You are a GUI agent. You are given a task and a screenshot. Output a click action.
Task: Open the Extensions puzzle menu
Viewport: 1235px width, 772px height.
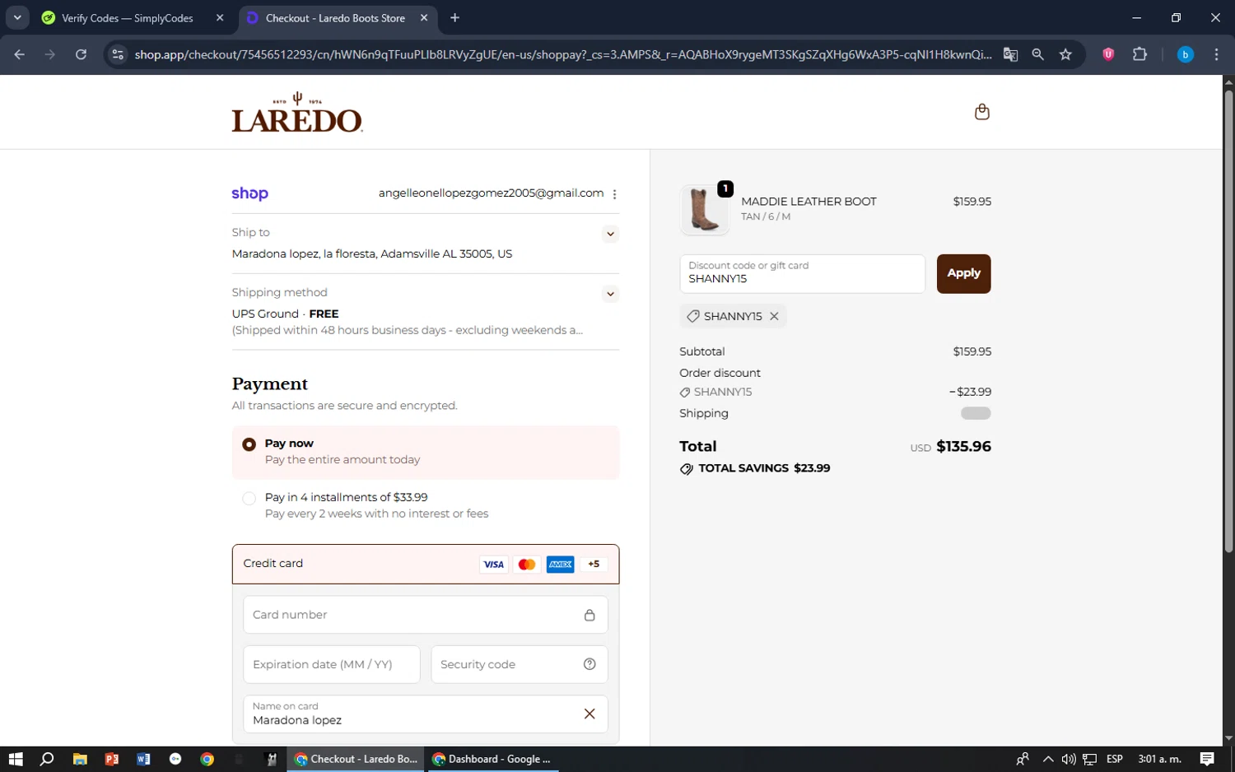point(1139,54)
